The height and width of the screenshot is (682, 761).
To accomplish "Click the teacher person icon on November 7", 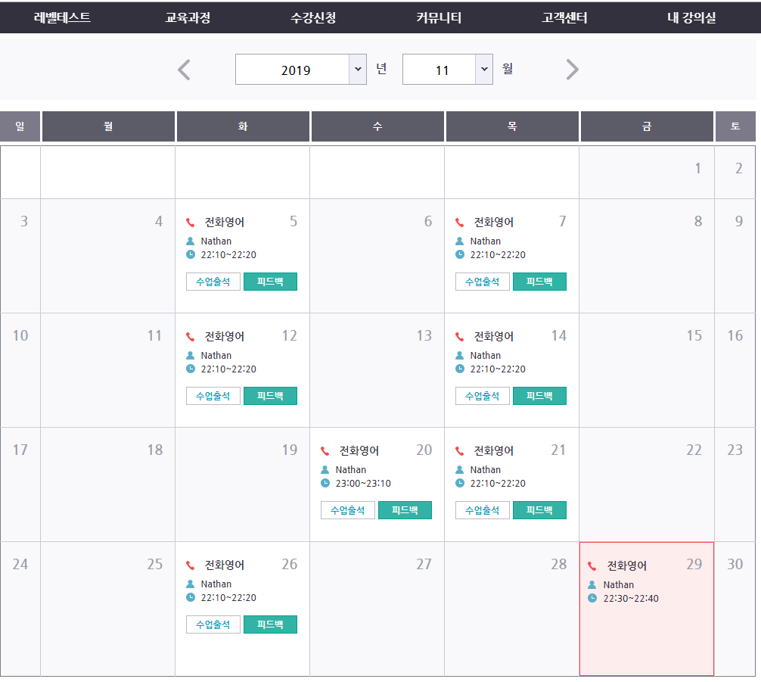I will point(460,241).
